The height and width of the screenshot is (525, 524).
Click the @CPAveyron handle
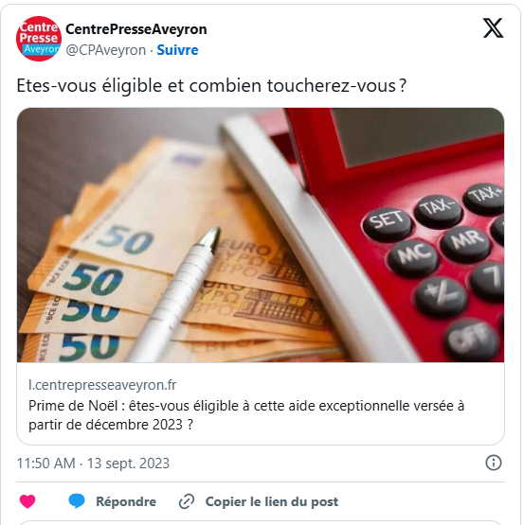106,50
